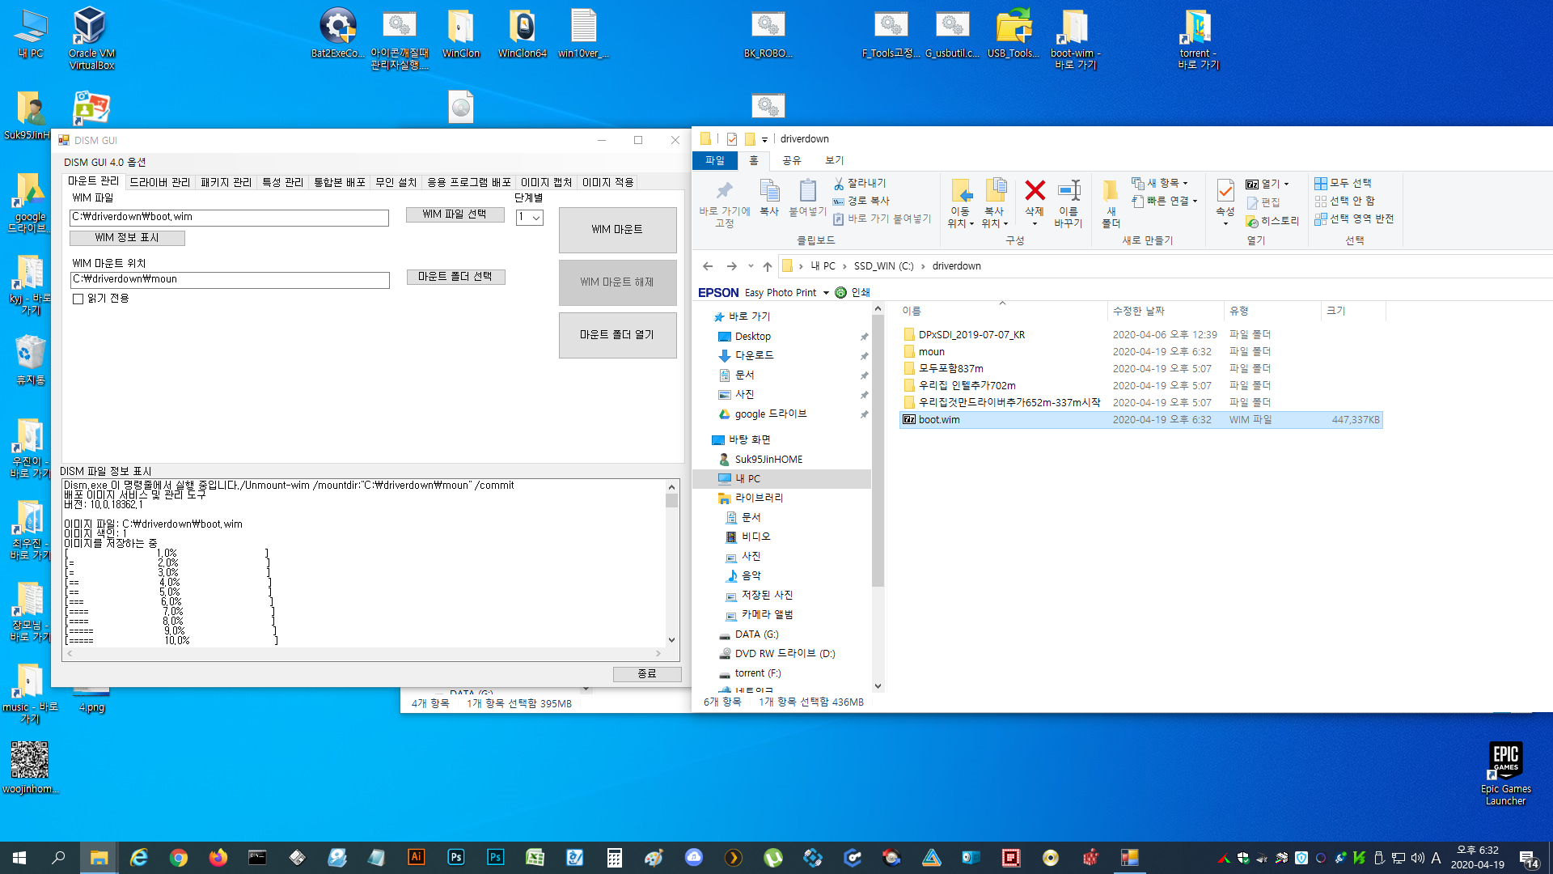
Task: Click the 마운트 폴더 열기 button
Action: 617,335
